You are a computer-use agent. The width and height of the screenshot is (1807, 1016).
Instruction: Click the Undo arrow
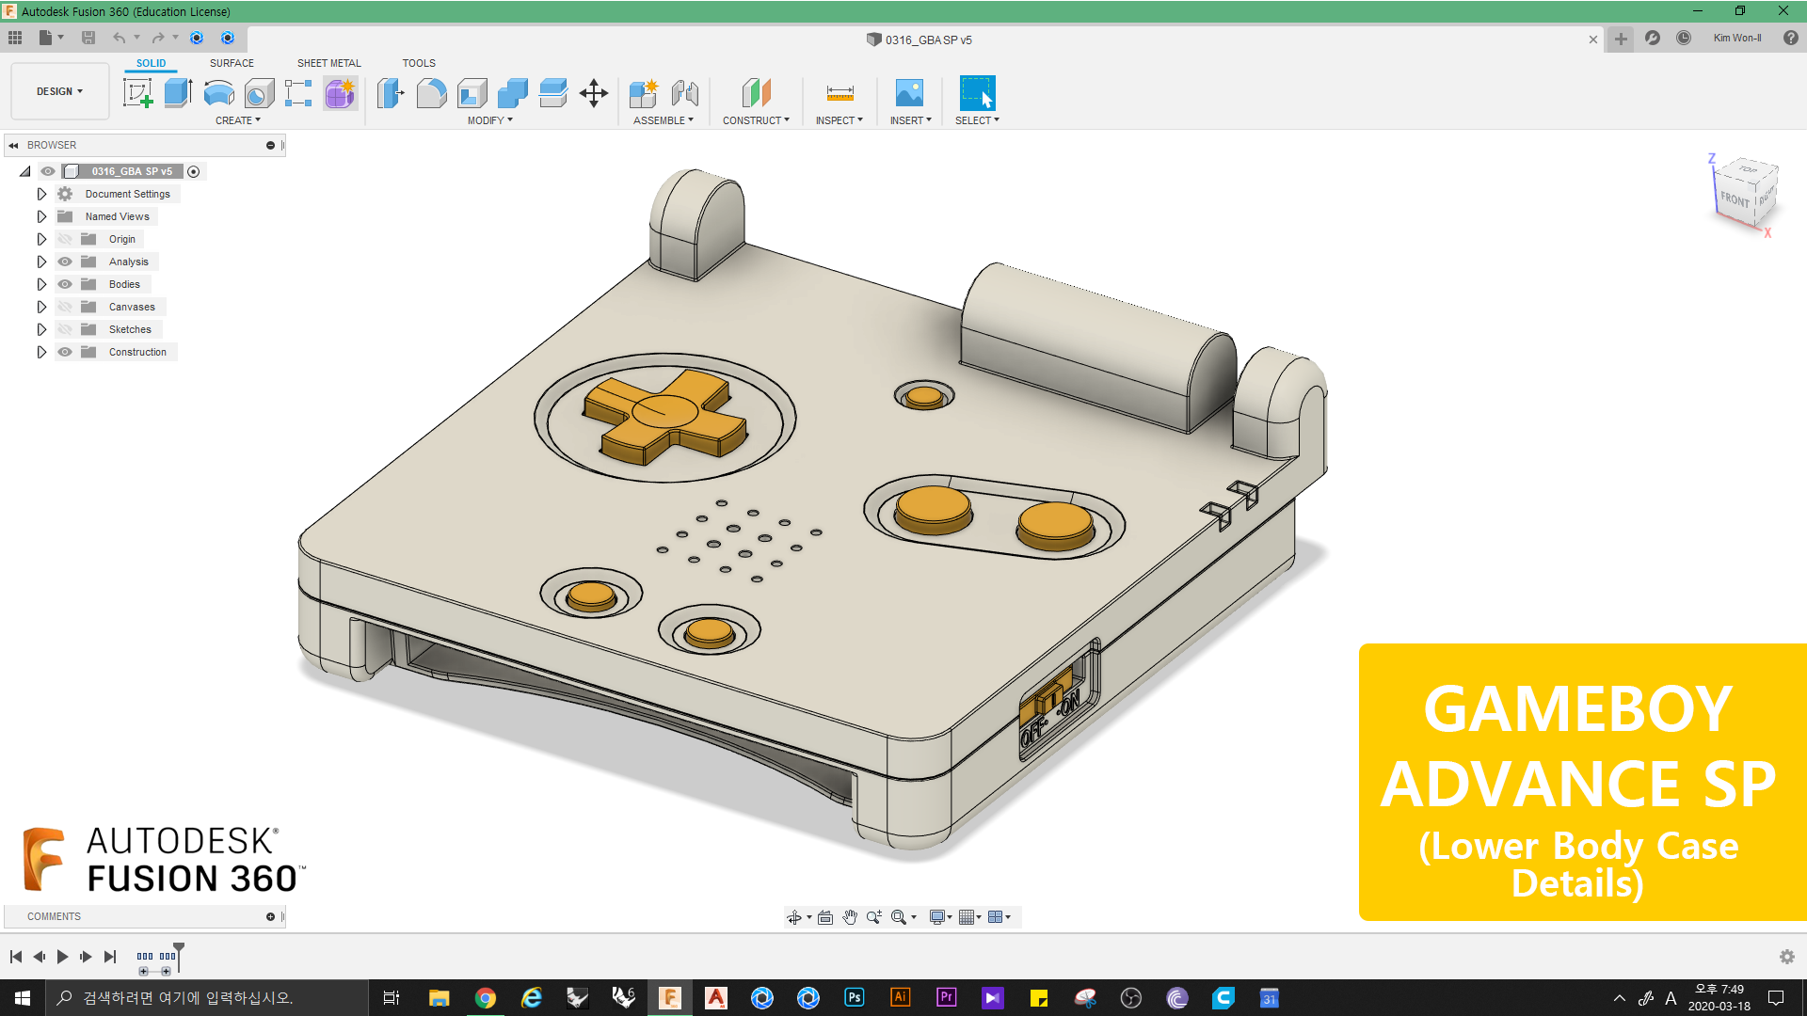click(119, 38)
